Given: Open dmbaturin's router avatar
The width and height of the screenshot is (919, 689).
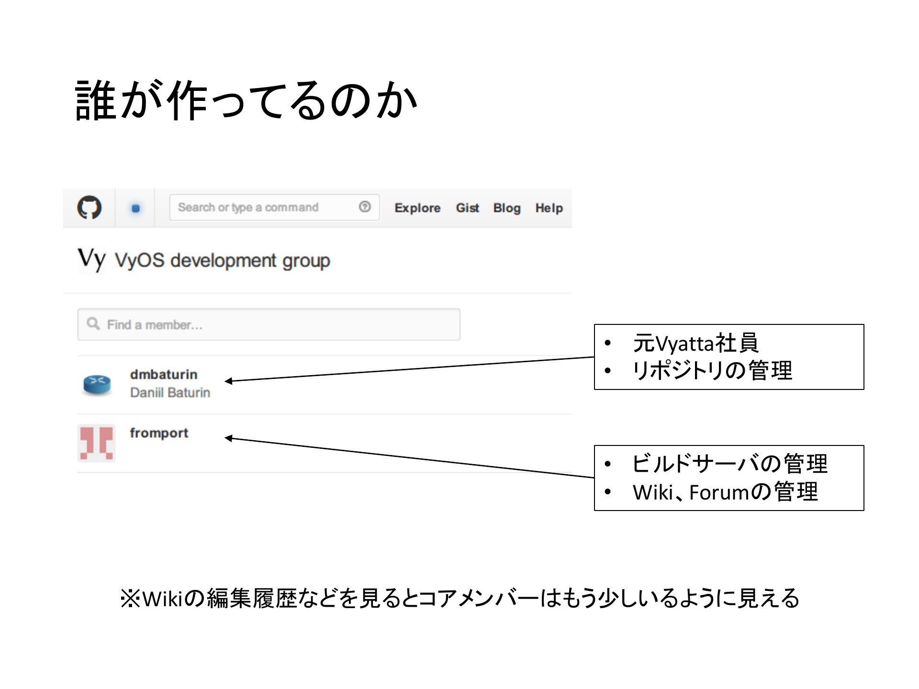Looking at the screenshot, I should pos(97,384).
